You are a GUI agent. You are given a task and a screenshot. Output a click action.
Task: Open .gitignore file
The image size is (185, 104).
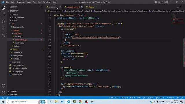(26, 62)
